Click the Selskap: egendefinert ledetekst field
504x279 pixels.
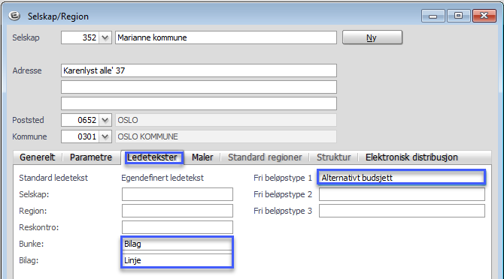point(178,194)
